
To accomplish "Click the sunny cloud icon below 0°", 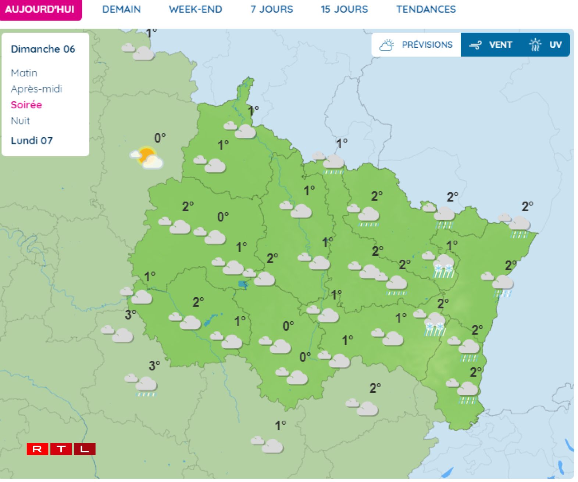I will (x=147, y=158).
